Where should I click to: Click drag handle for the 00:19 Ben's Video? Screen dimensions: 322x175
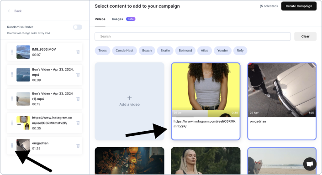[12, 99]
